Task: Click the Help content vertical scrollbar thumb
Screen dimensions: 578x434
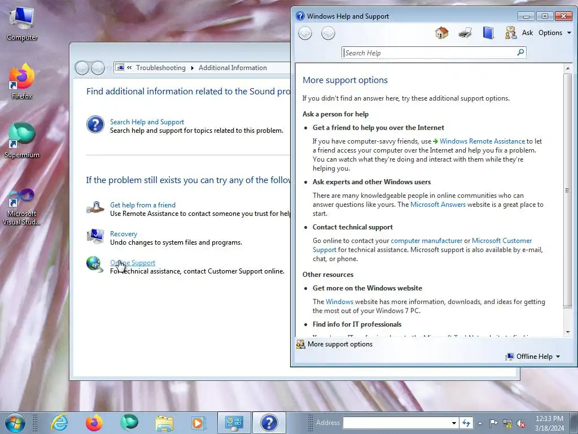Action: point(568,190)
